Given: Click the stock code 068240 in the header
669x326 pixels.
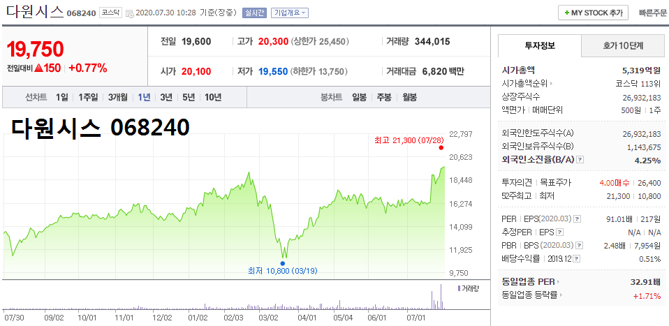Looking at the screenshot, I should tap(81, 13).
